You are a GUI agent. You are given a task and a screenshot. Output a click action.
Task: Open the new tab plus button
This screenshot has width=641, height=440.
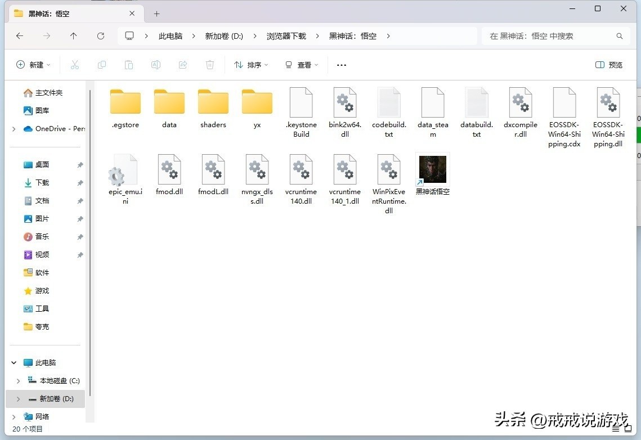click(156, 14)
